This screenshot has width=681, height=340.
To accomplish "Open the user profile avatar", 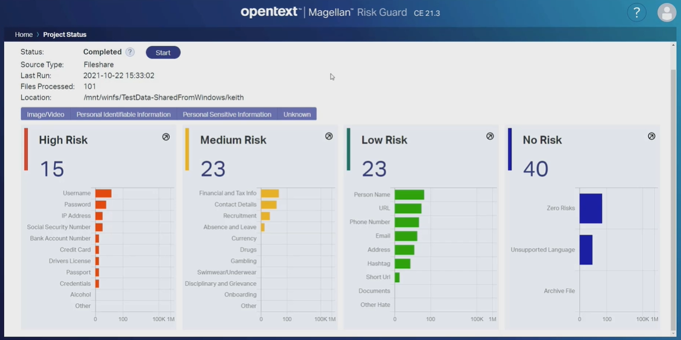I will tap(667, 13).
